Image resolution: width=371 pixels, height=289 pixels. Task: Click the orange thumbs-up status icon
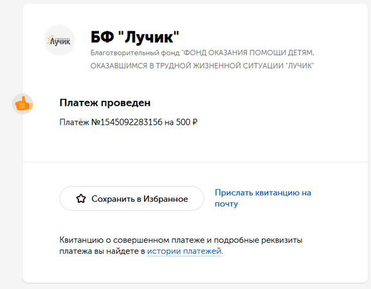[x=23, y=104]
